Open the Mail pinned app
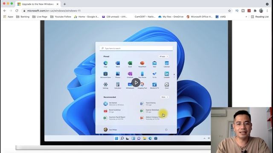This screenshot has height=153, width=273. pyautogui.click(x=154, y=64)
